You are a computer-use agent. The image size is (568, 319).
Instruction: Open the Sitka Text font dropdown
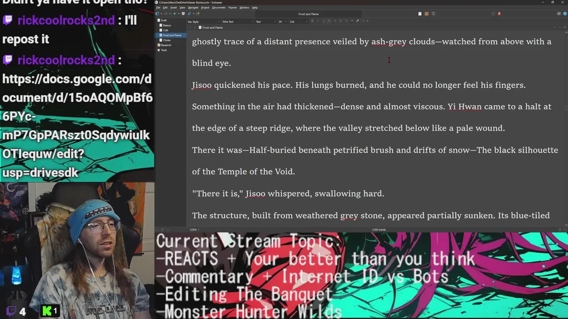coord(237,22)
